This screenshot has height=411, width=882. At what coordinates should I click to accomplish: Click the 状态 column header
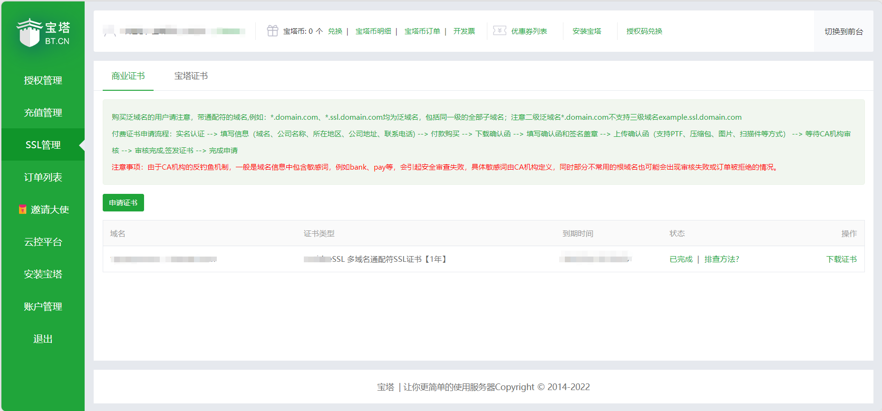pyautogui.click(x=677, y=234)
